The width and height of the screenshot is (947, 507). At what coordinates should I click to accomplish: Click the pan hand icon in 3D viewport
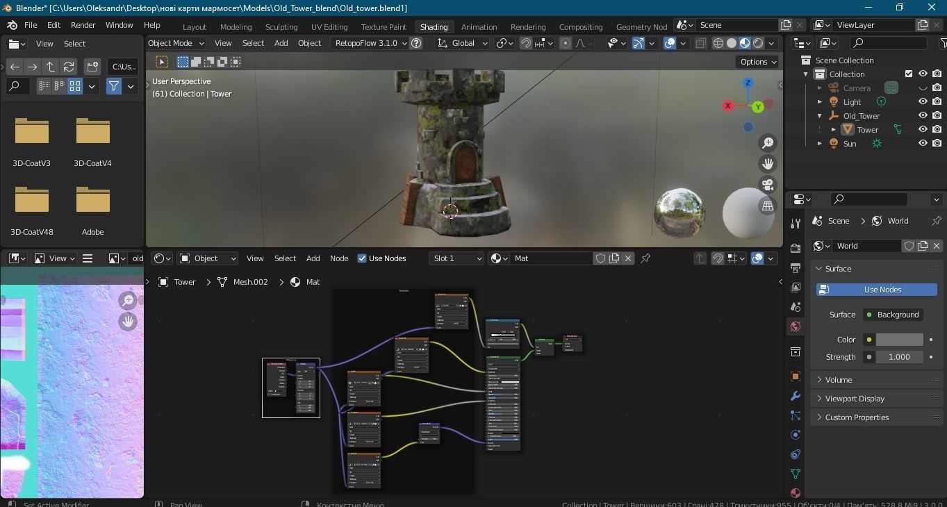coord(768,164)
